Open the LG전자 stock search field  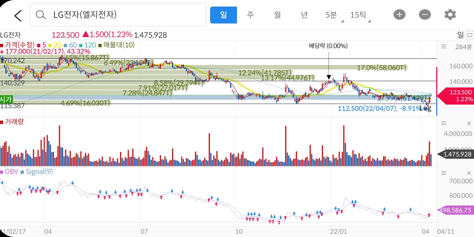click(x=118, y=15)
